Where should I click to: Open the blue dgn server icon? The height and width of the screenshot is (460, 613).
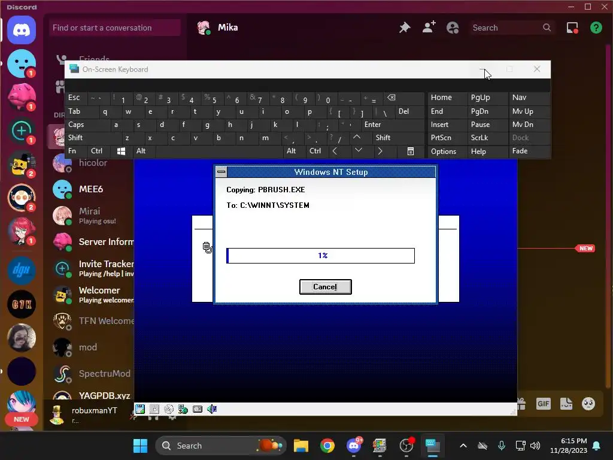22,270
